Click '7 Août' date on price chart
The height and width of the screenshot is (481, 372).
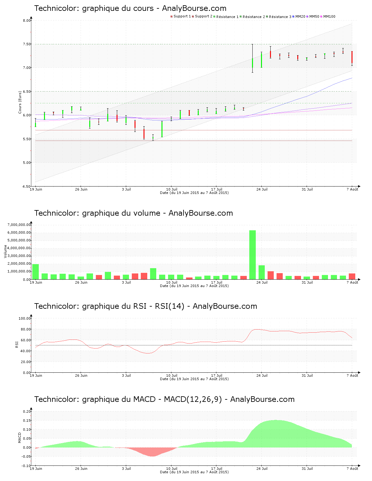pos(352,189)
